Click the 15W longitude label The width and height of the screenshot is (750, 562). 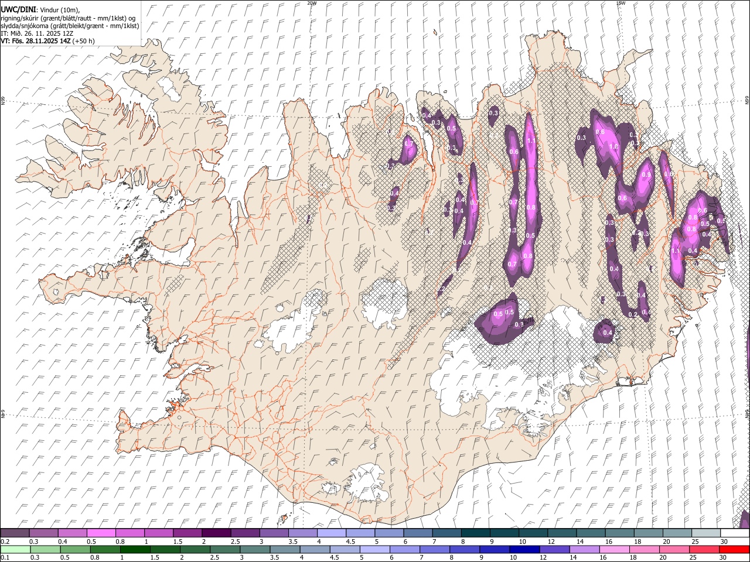point(621,3)
